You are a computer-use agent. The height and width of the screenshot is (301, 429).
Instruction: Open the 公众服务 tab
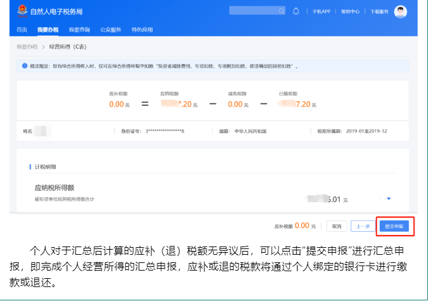111,30
